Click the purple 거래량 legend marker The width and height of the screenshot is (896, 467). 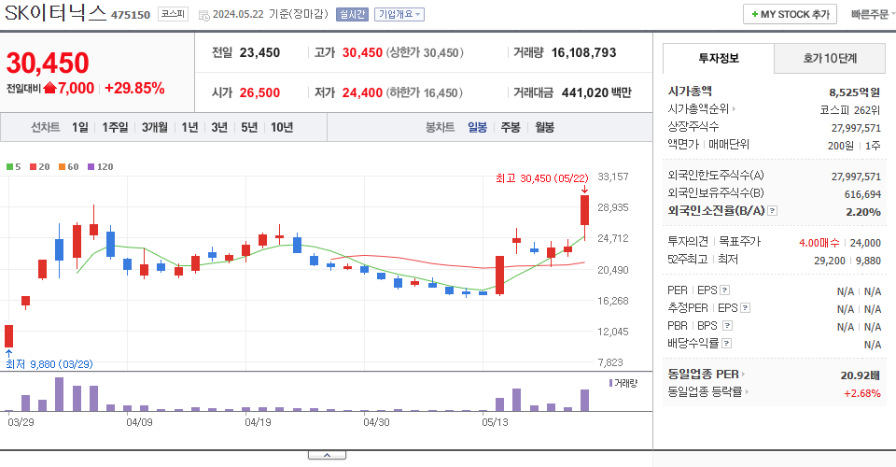tap(610, 383)
